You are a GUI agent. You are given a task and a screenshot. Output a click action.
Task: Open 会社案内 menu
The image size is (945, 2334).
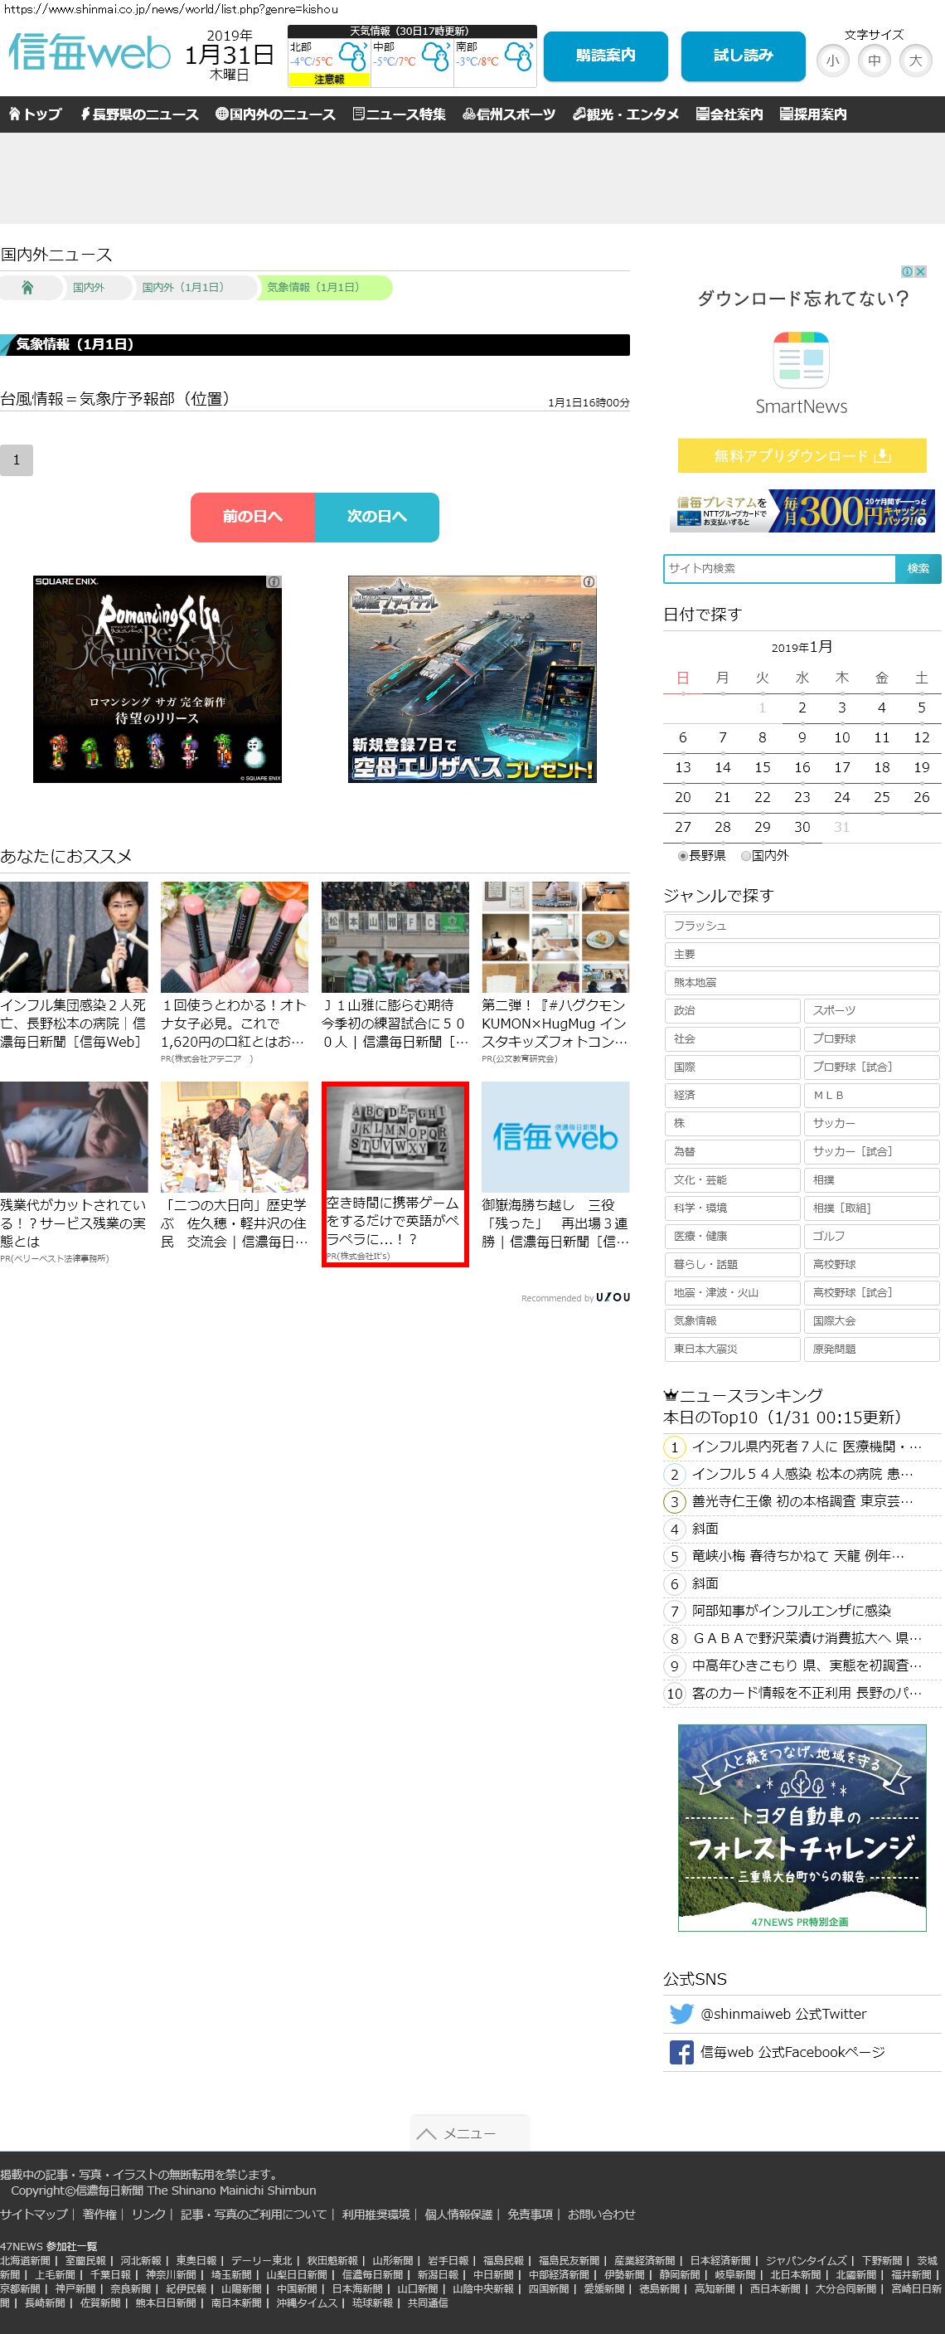click(729, 114)
